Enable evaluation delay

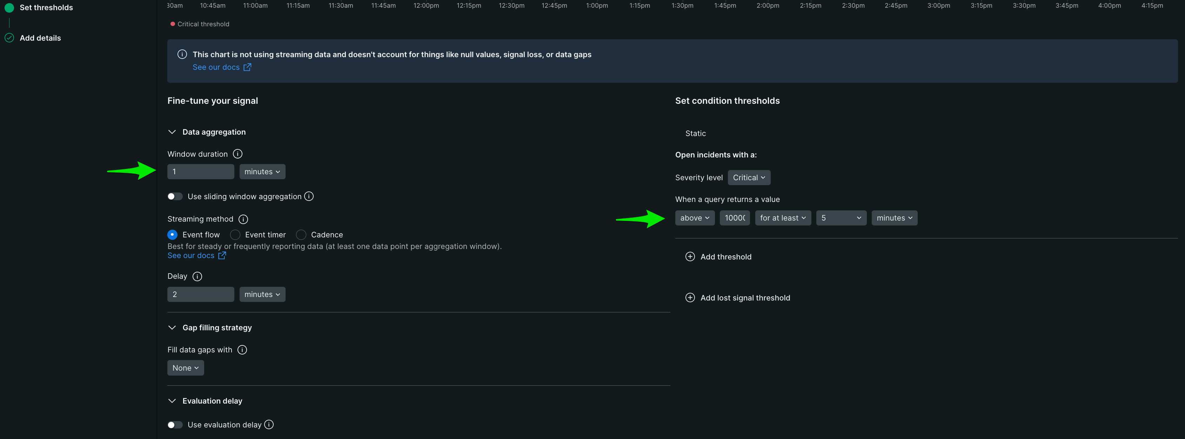coord(175,424)
